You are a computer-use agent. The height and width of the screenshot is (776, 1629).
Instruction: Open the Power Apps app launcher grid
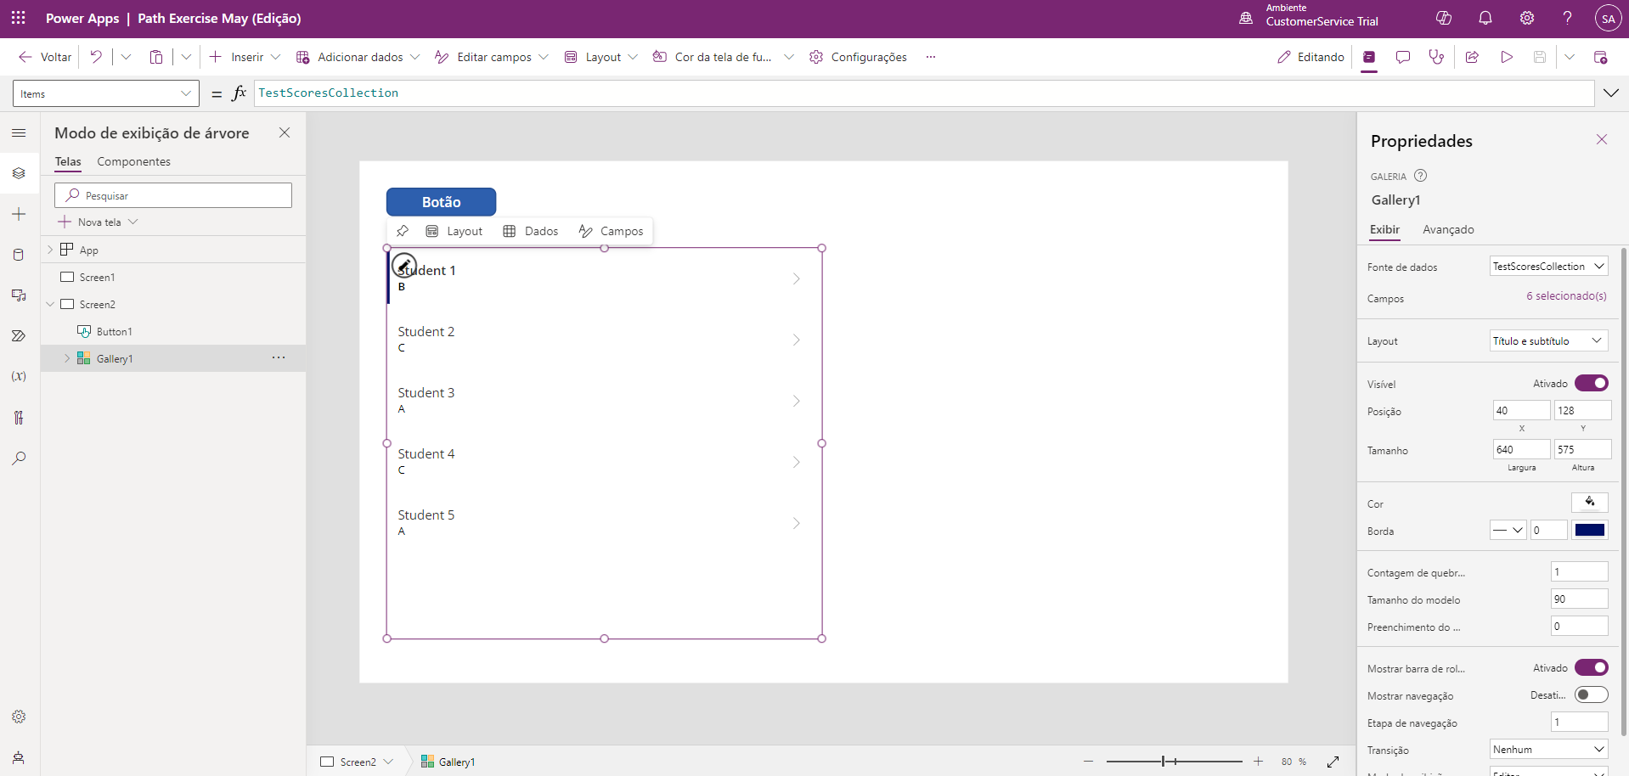click(19, 18)
